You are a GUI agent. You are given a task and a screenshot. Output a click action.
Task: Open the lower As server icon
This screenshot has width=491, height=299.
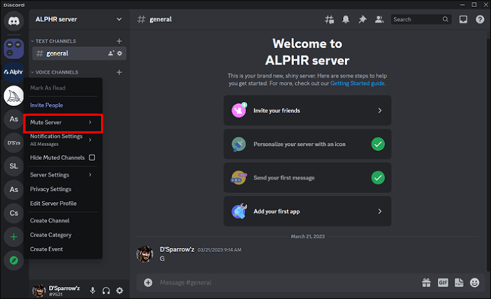coord(14,189)
